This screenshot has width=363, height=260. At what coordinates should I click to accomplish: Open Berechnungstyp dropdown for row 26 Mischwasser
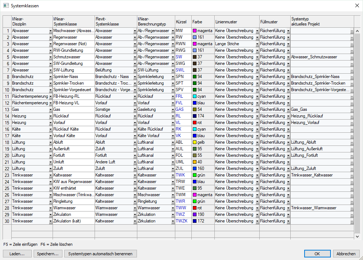(x=173, y=195)
